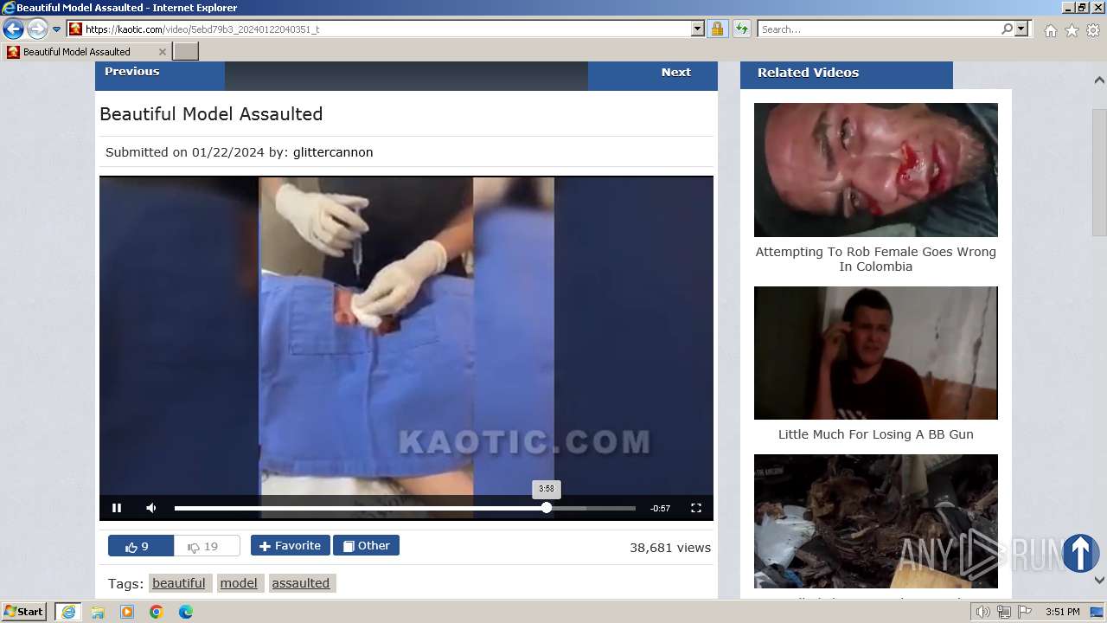Click the security lock icon
The width and height of the screenshot is (1107, 623).
(717, 29)
